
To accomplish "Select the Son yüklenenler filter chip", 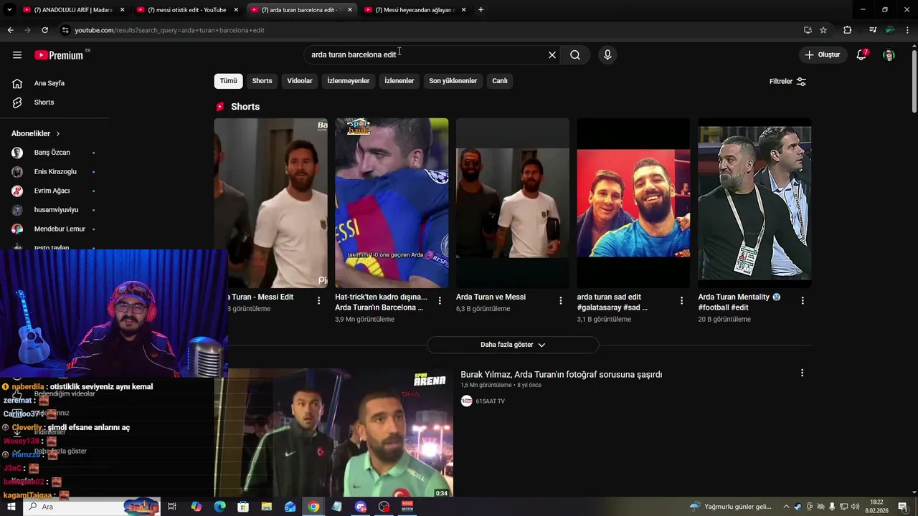I will click(453, 81).
